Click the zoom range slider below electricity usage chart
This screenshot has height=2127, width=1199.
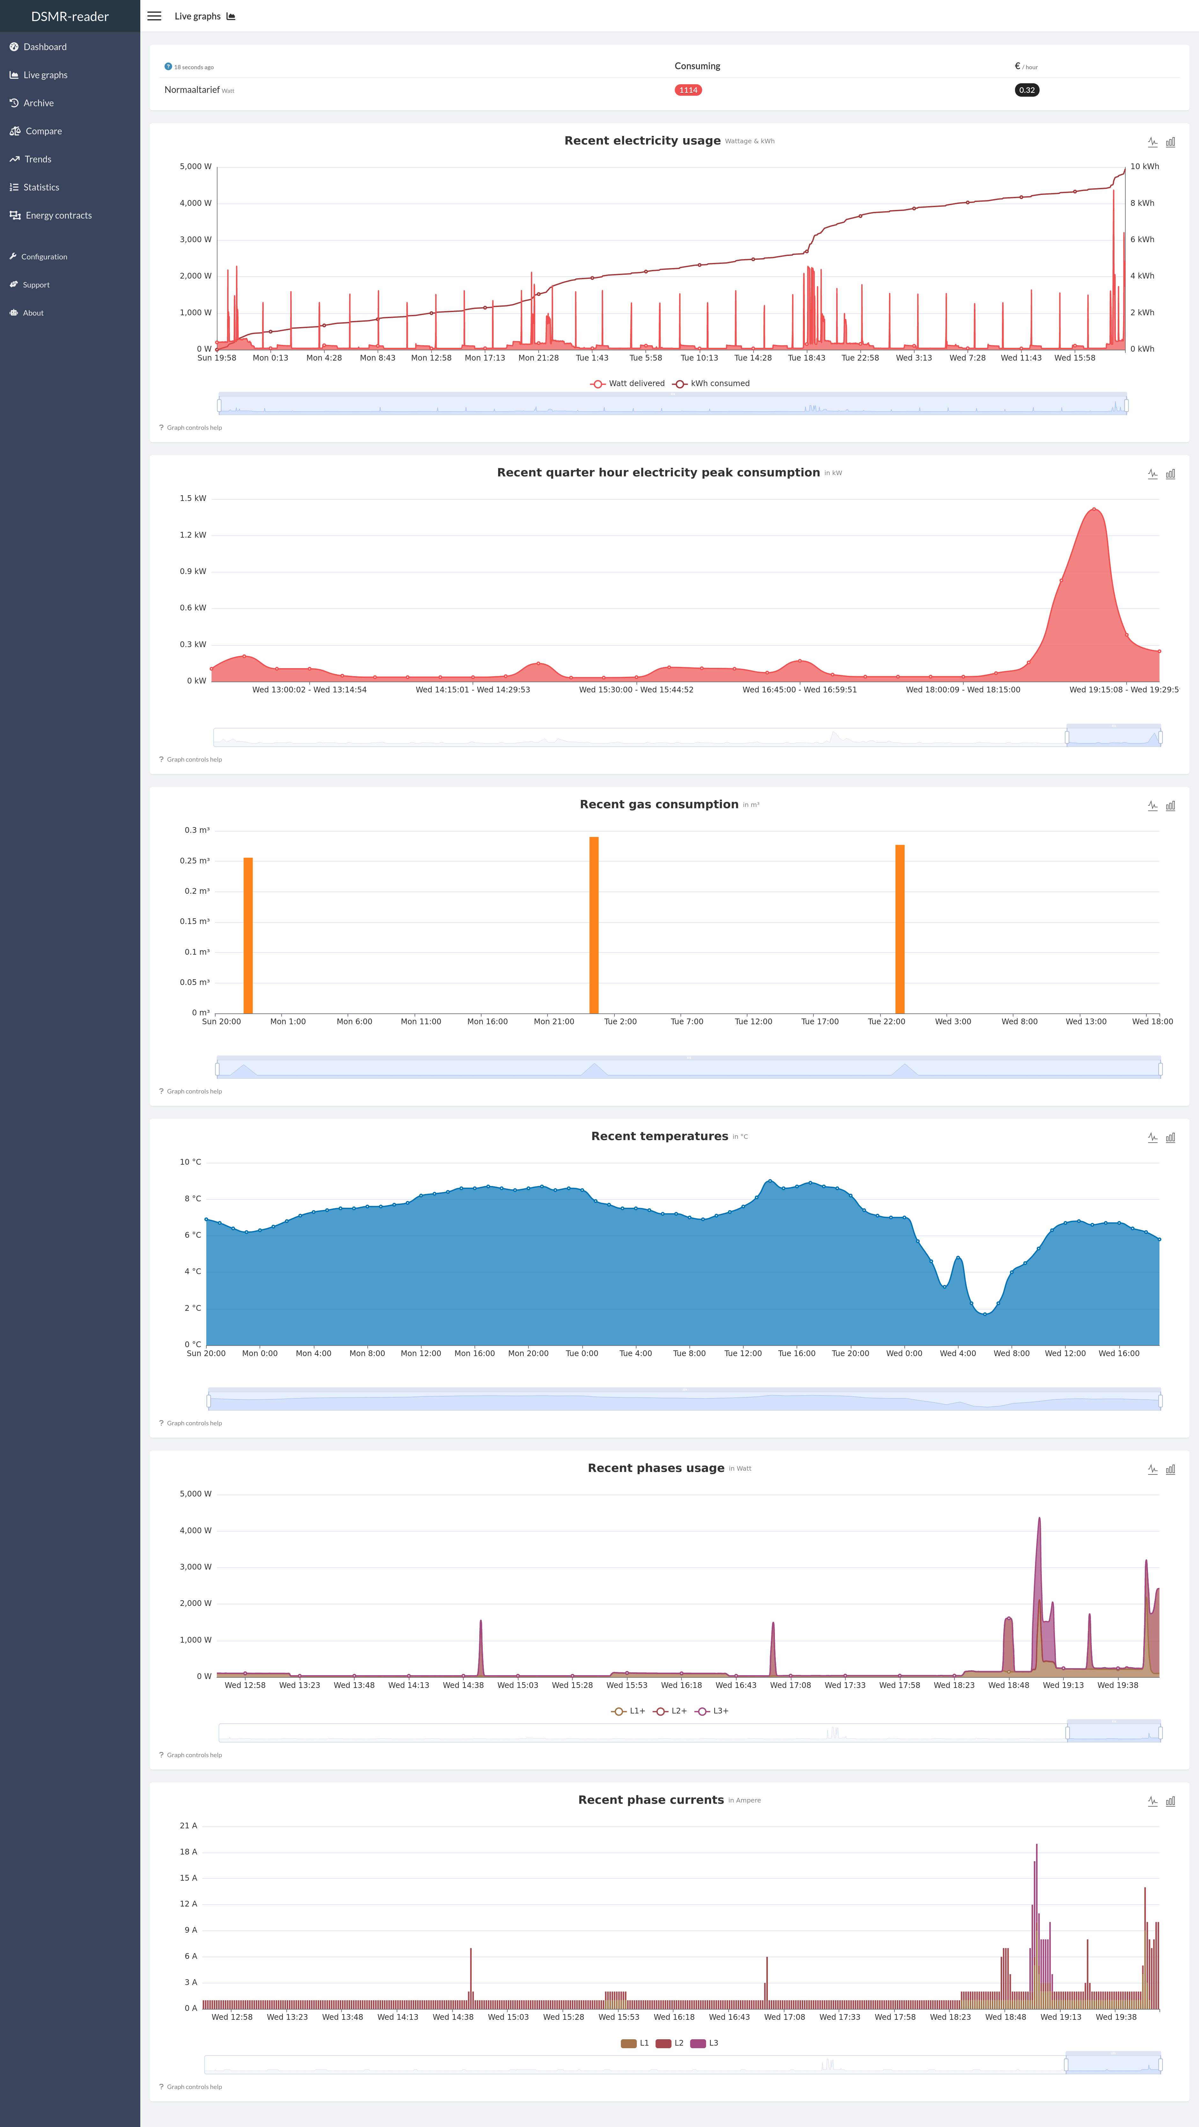tap(673, 404)
